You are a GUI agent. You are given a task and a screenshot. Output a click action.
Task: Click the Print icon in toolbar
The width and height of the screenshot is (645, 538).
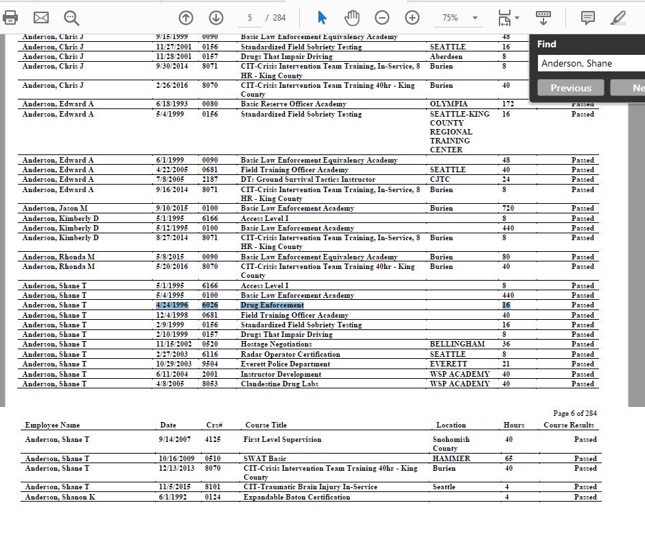(x=10, y=18)
